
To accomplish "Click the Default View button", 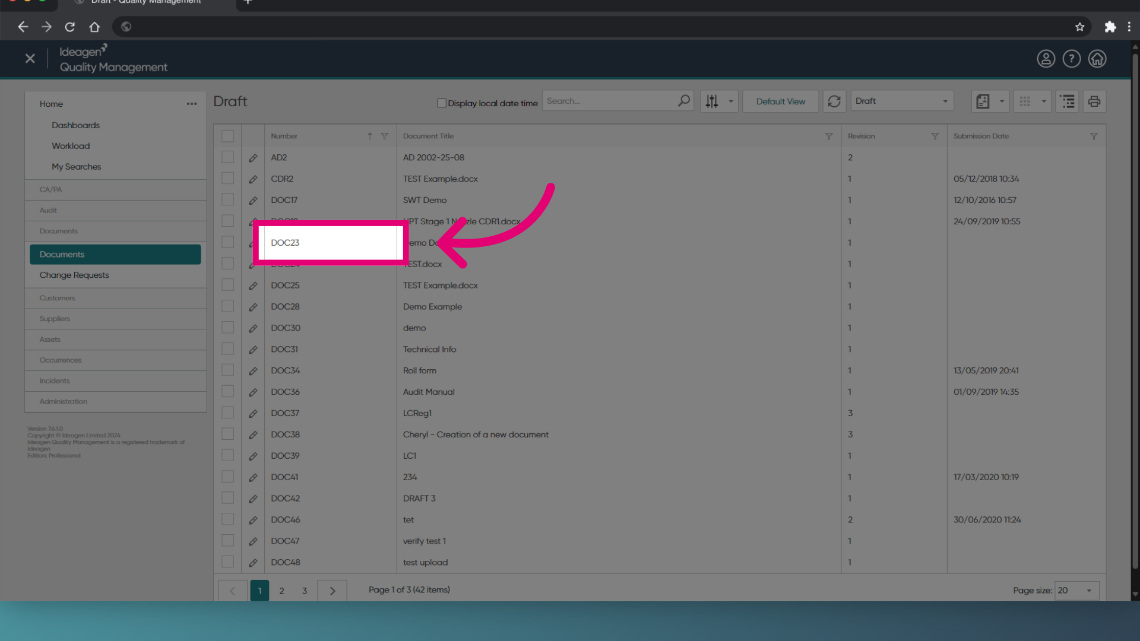I will click(781, 101).
